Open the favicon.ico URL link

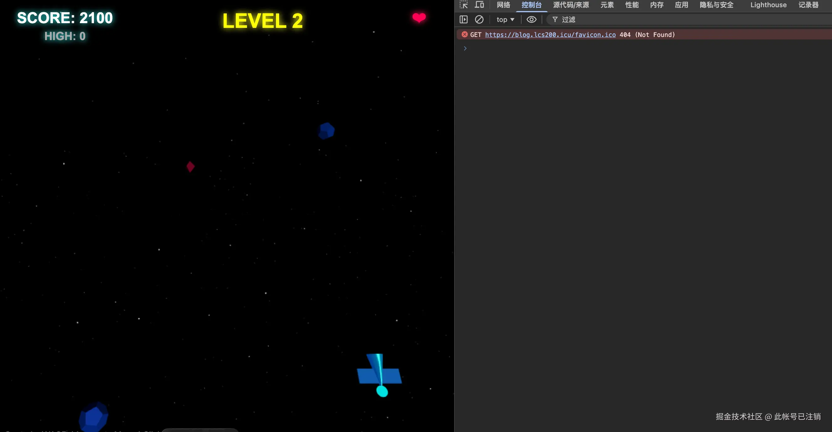[x=550, y=35]
